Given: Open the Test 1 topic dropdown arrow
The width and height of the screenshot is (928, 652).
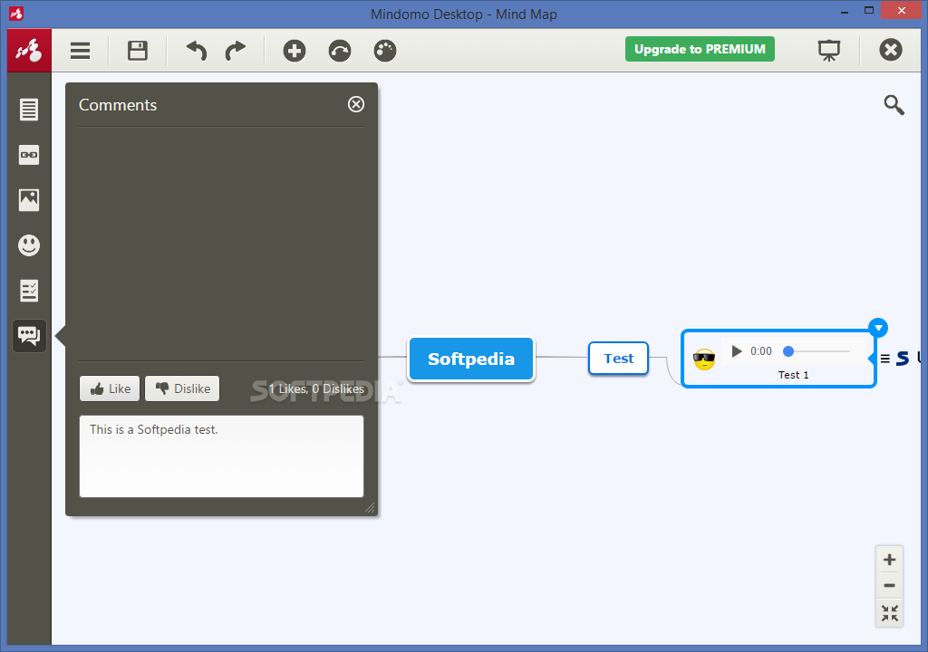Looking at the screenshot, I should tap(878, 328).
